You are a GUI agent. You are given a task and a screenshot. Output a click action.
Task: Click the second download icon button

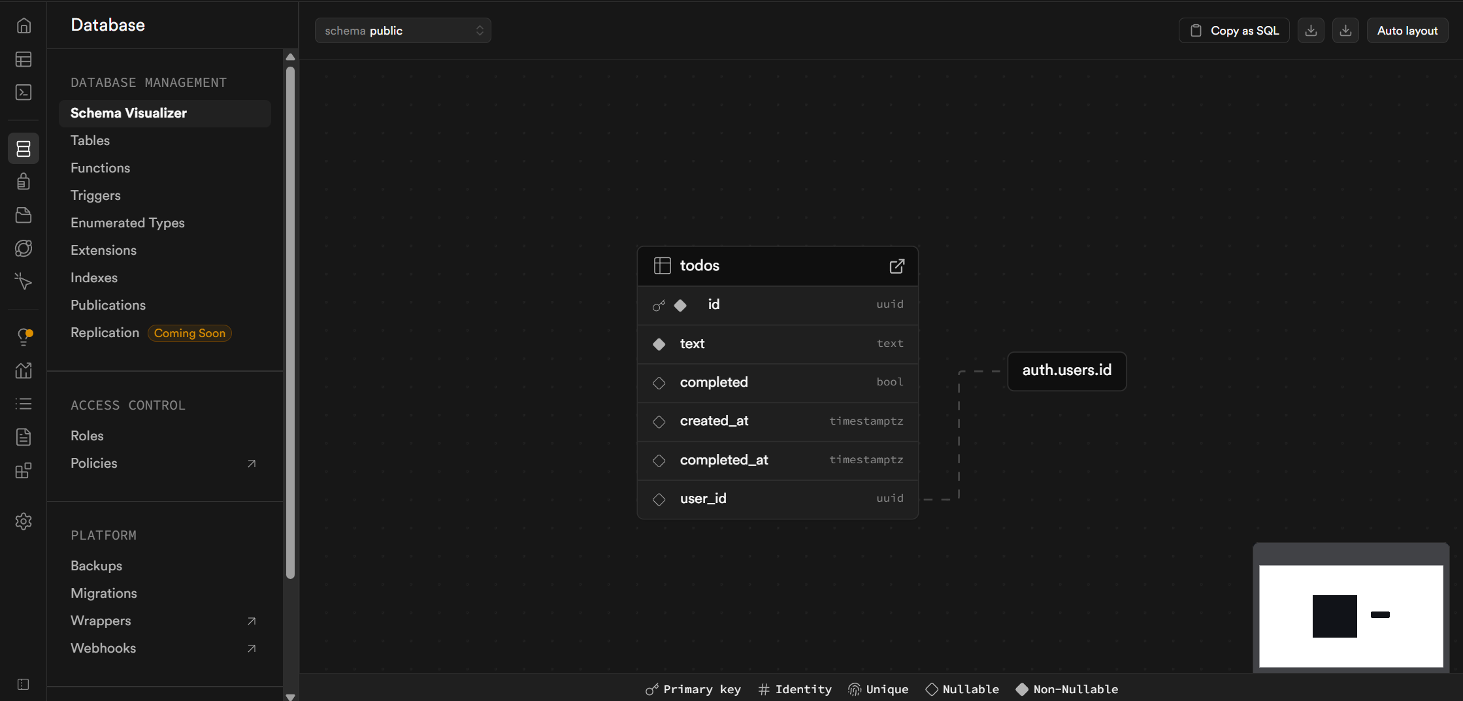coord(1345,31)
